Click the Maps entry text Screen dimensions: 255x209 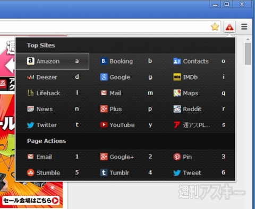point(191,93)
